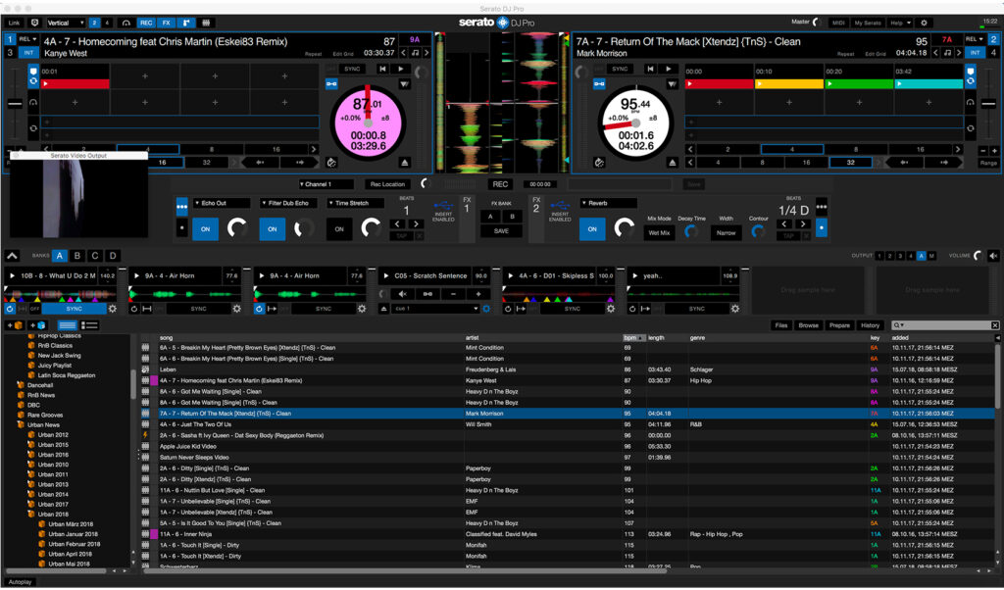
Task: Click the MIDI button
Action: coord(838,23)
